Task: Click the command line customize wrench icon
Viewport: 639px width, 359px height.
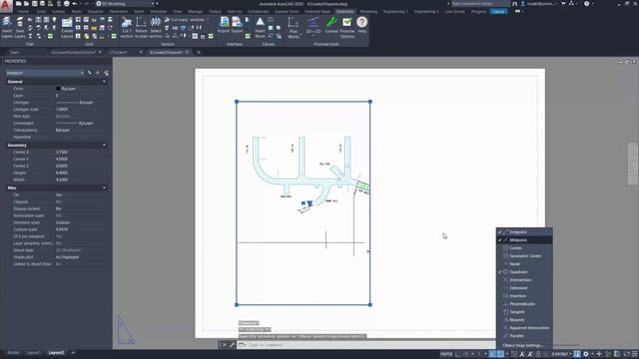Action: 233,345
